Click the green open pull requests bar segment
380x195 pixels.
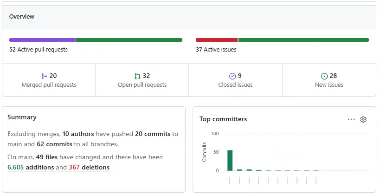tap(129, 40)
